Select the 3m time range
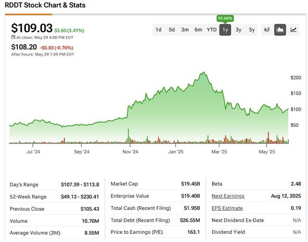The width and height of the screenshot is (308, 242). coord(185,30)
